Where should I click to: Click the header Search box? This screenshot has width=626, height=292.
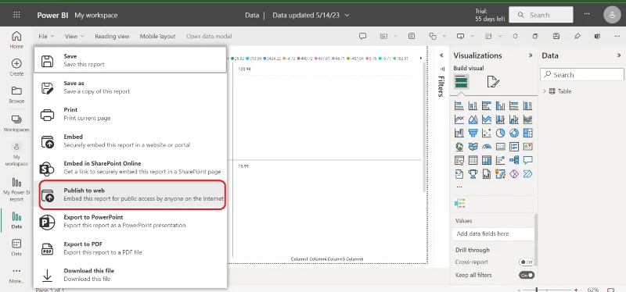[x=541, y=15]
